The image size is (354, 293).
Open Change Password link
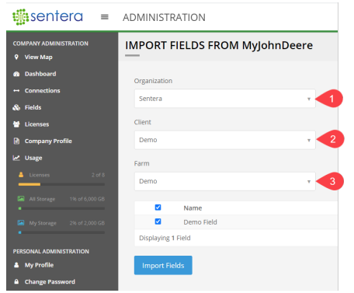point(50,281)
